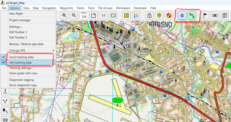Open the Waypoints menu
This screenshot has height=122, width=231.
point(66,8)
